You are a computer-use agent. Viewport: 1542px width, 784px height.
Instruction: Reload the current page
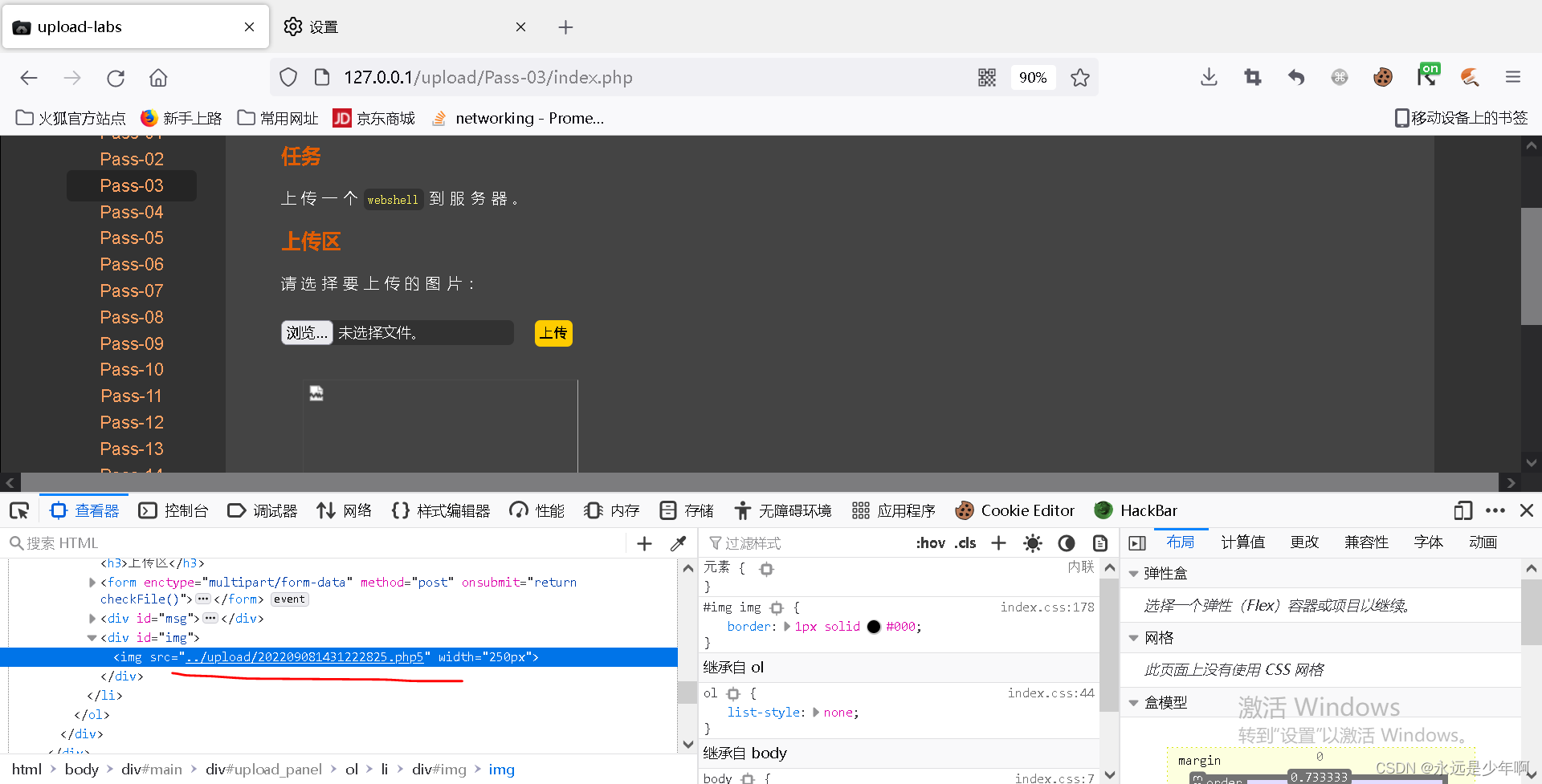pyautogui.click(x=116, y=78)
